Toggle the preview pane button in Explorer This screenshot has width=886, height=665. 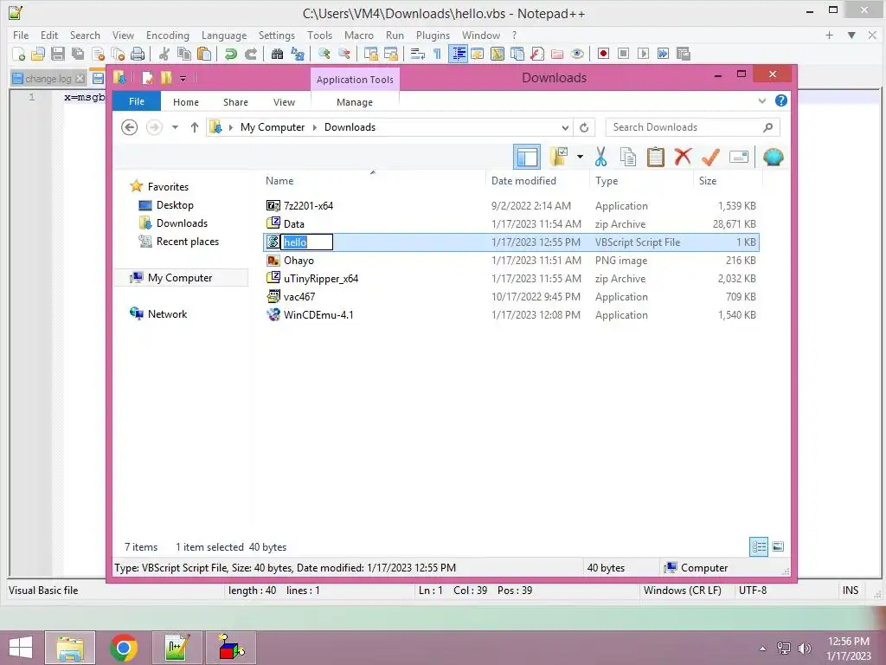[527, 157]
